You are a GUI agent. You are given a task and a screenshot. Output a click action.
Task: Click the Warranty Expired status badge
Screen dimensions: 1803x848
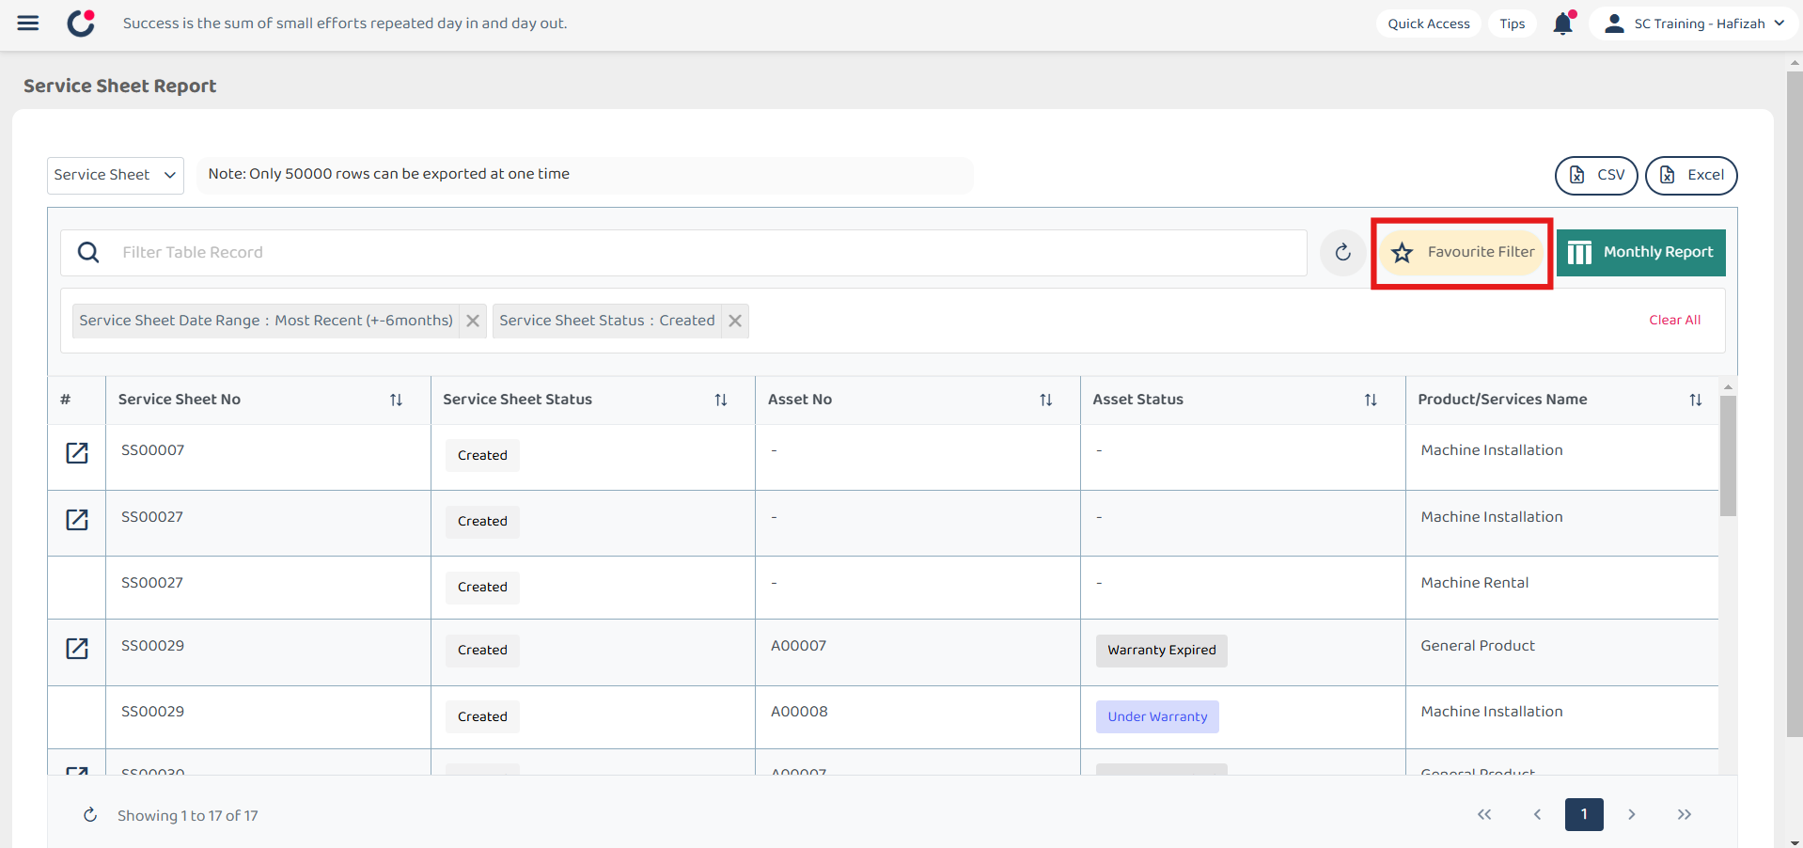1162,651
